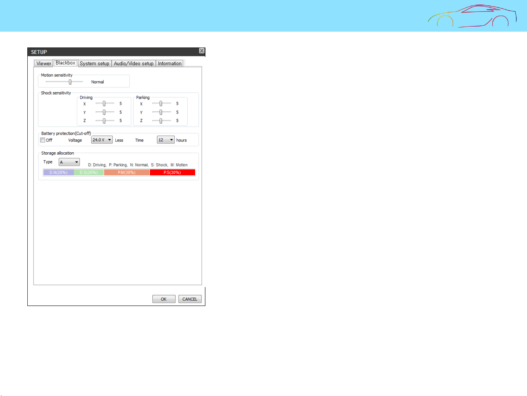527x396 pixels.
Task: Adjust Driving Y shock sensitivity slider
Action: [x=105, y=112]
